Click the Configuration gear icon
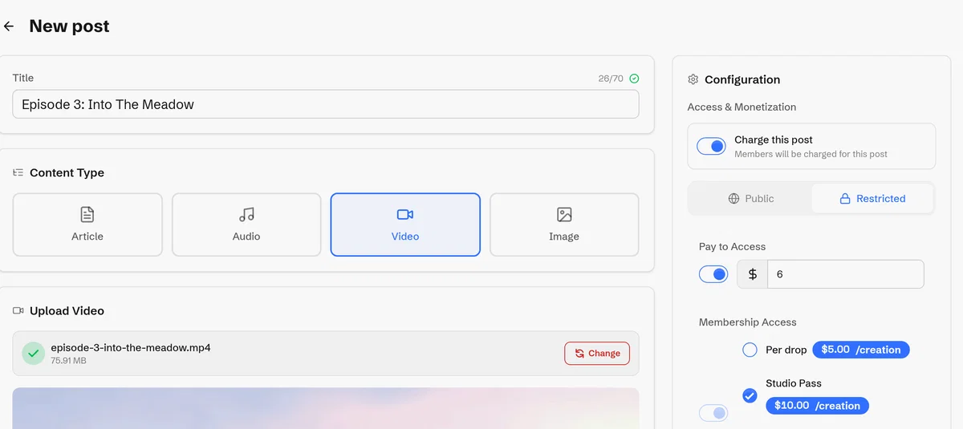 (x=693, y=79)
